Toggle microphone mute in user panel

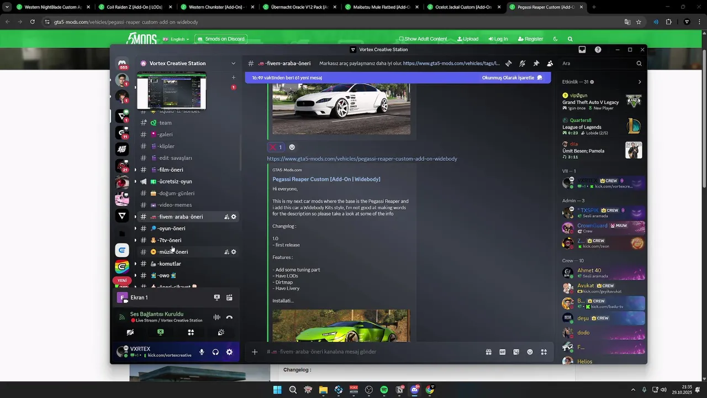[x=202, y=352]
